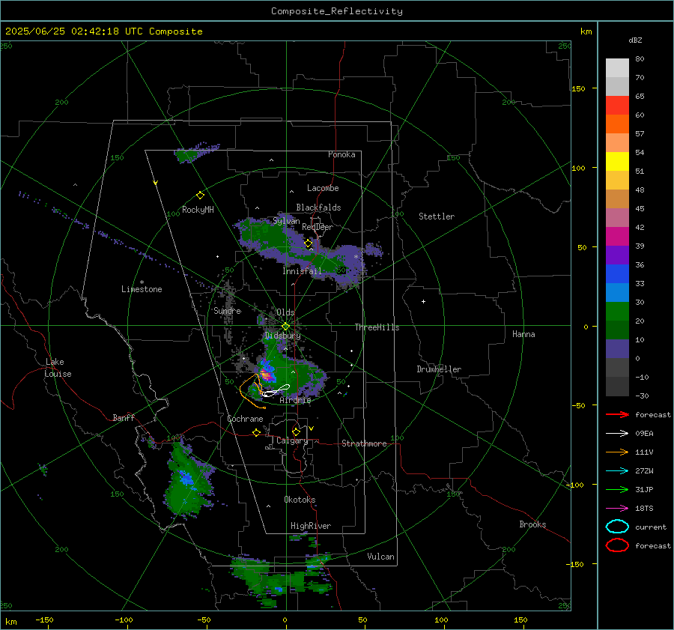Click the Stettler city label

(x=437, y=216)
